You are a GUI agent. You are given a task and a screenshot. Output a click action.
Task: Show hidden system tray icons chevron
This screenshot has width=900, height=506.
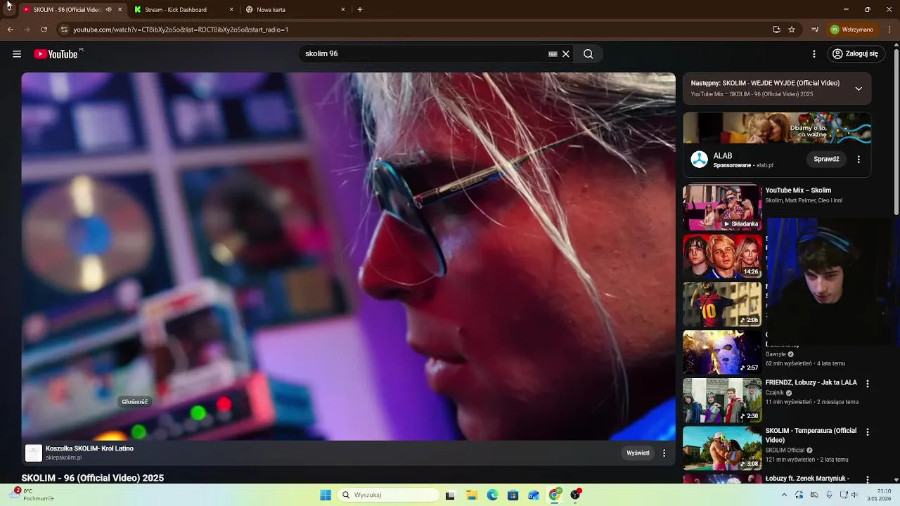click(x=784, y=495)
